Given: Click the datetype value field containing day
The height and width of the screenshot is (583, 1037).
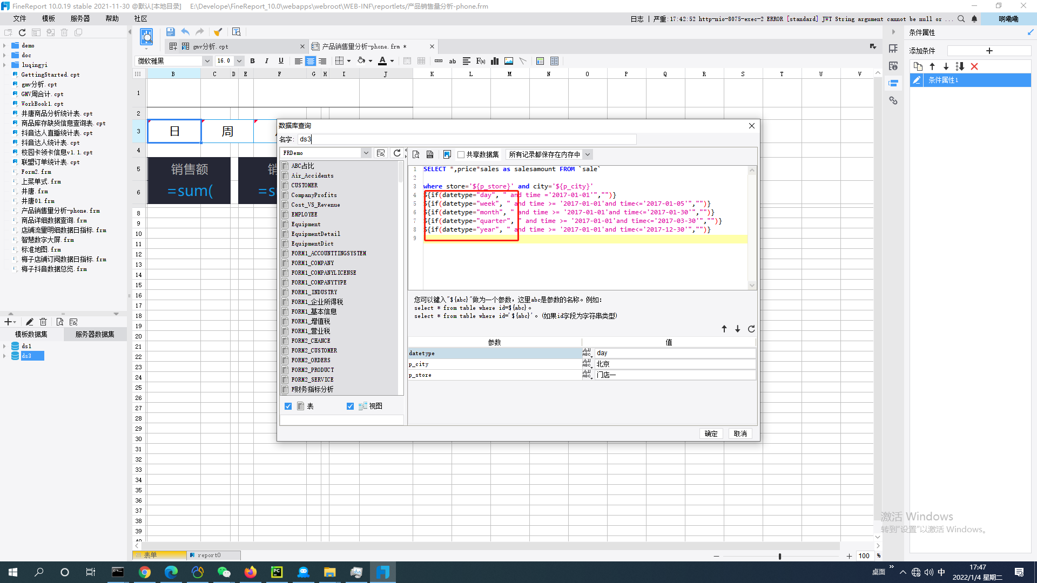Looking at the screenshot, I should (675, 354).
